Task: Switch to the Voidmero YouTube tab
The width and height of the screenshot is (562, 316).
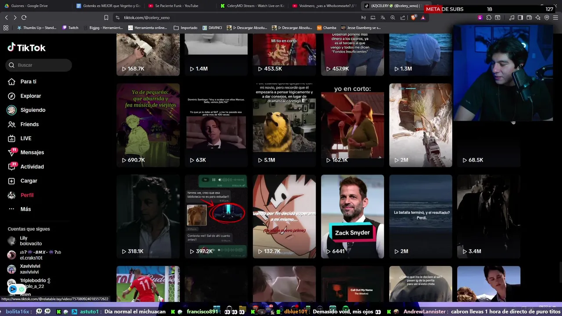Action: coord(324,6)
